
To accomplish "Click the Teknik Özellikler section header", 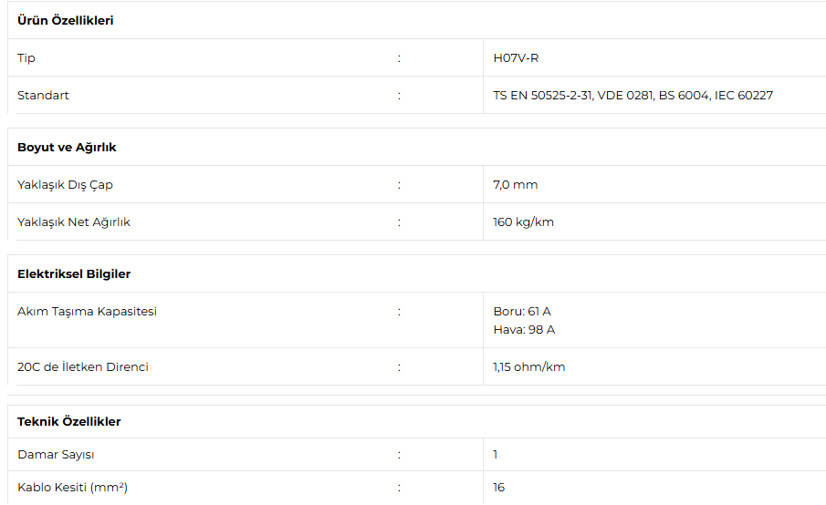I will [69, 422].
